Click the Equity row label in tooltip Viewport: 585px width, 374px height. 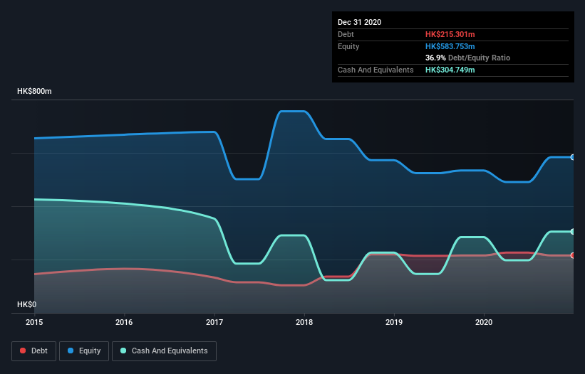(348, 46)
